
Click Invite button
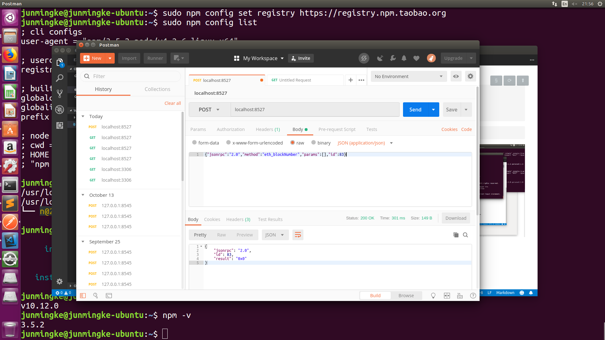click(x=301, y=58)
